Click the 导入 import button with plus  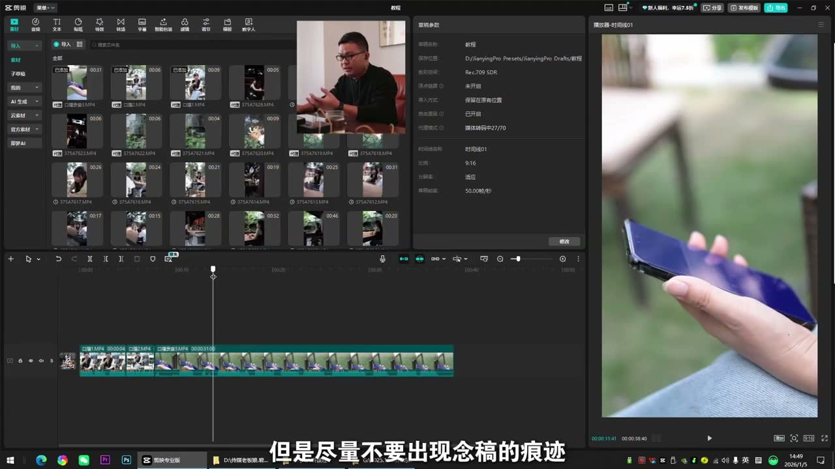click(63, 44)
